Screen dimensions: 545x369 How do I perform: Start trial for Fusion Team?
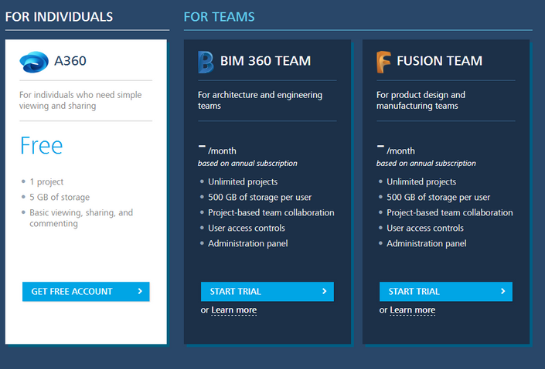click(x=446, y=291)
